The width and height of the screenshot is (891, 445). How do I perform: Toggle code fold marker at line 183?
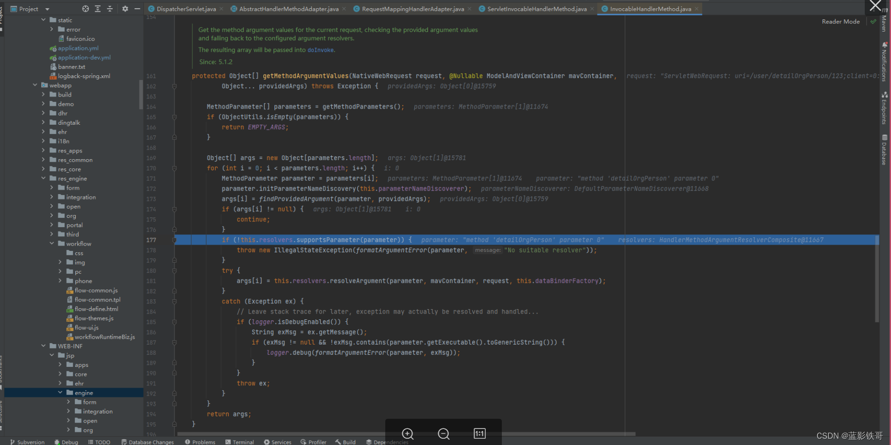click(x=174, y=301)
